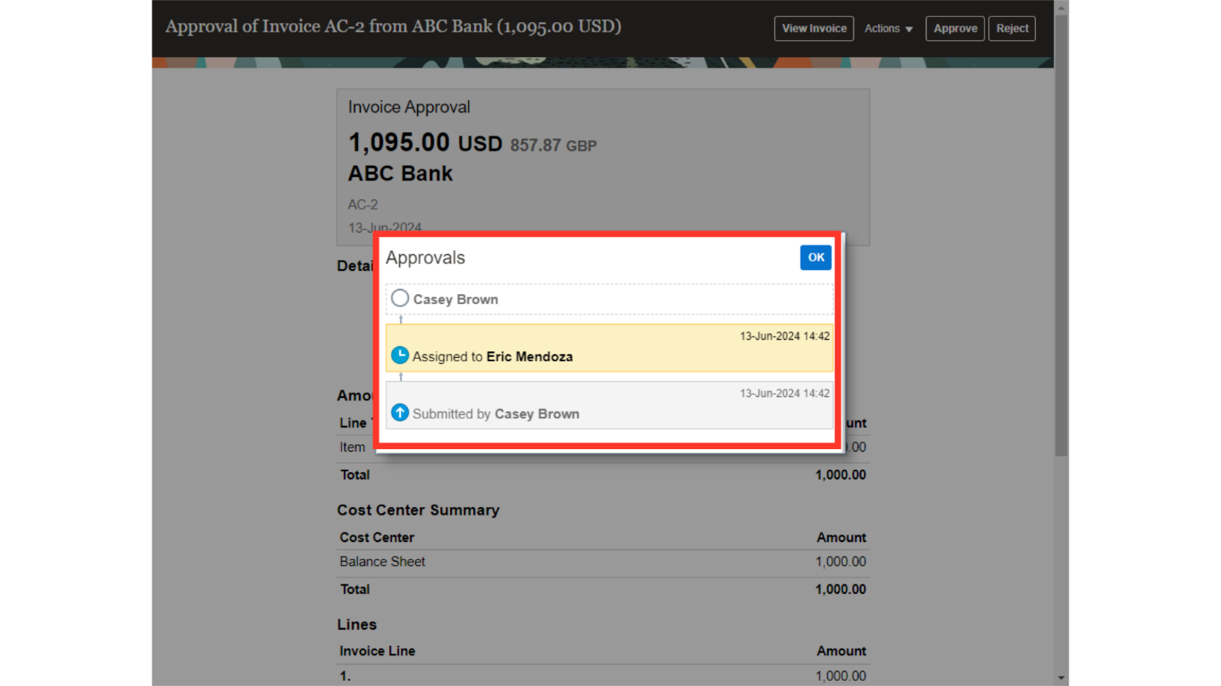
Task: Click invoice line row '1.'
Action: [x=603, y=676]
